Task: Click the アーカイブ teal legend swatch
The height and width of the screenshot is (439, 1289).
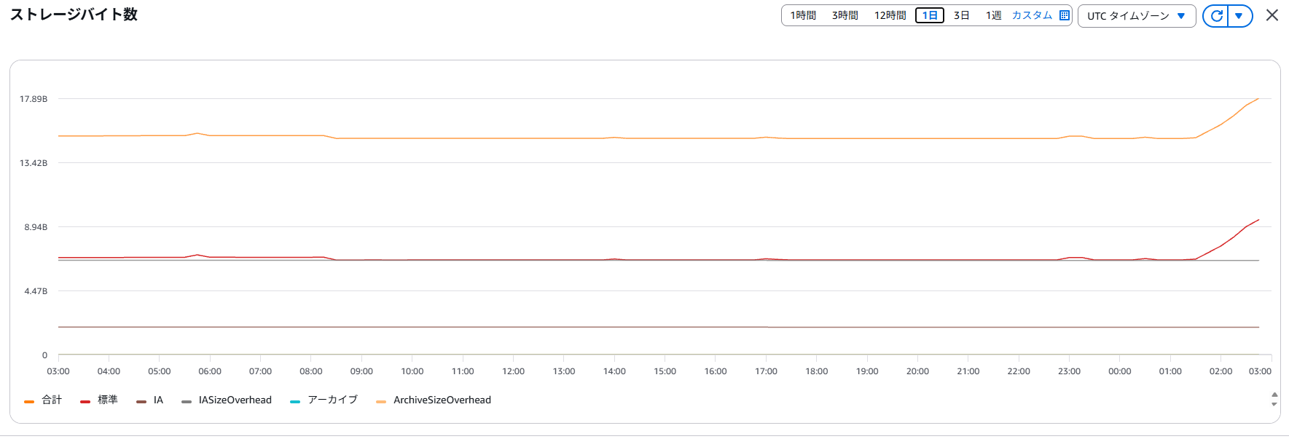Action: (x=295, y=401)
